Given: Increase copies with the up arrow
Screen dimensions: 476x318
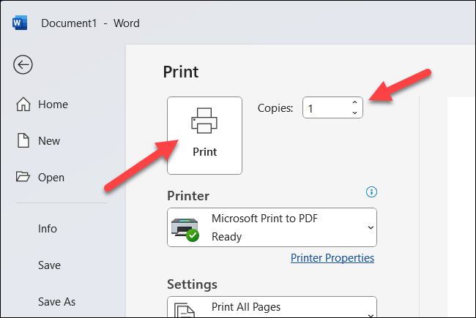Looking at the screenshot, I should coord(355,103).
